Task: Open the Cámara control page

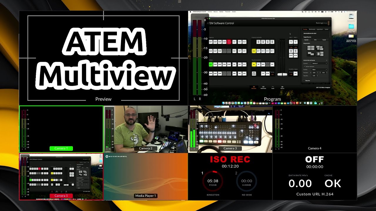Action: click(282, 87)
